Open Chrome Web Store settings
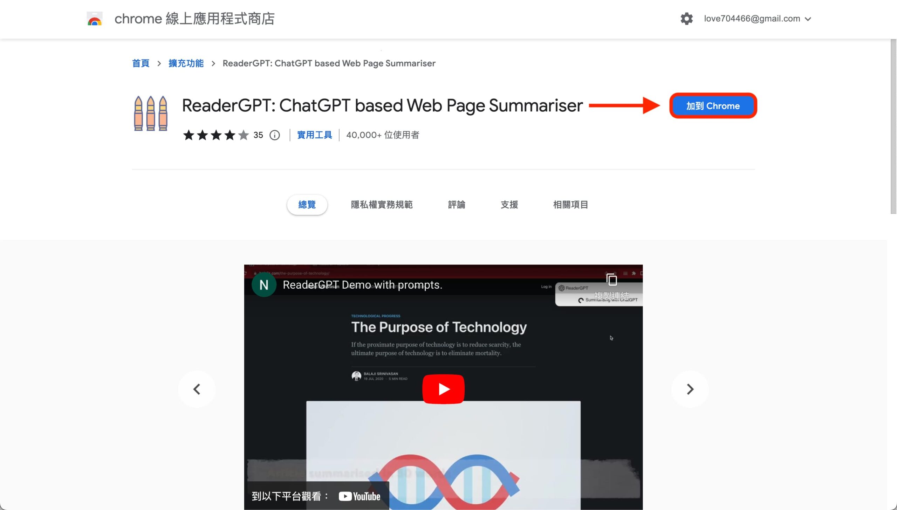This screenshot has height=510, width=897. coord(686,19)
